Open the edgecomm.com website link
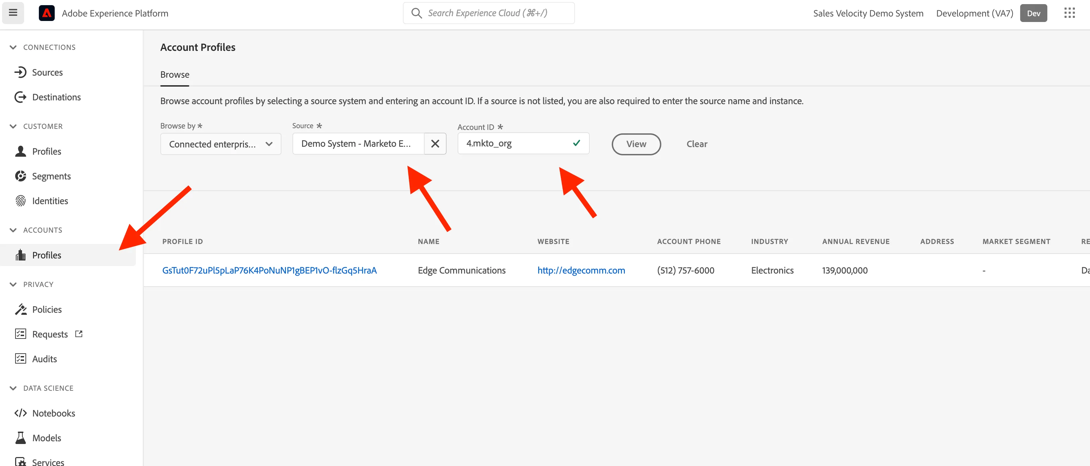This screenshot has width=1090, height=466. [x=581, y=270]
